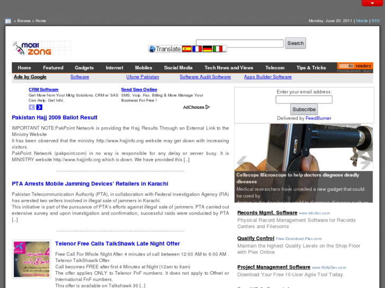Click the Translate globe icon
The image size is (385, 288).
click(x=152, y=49)
